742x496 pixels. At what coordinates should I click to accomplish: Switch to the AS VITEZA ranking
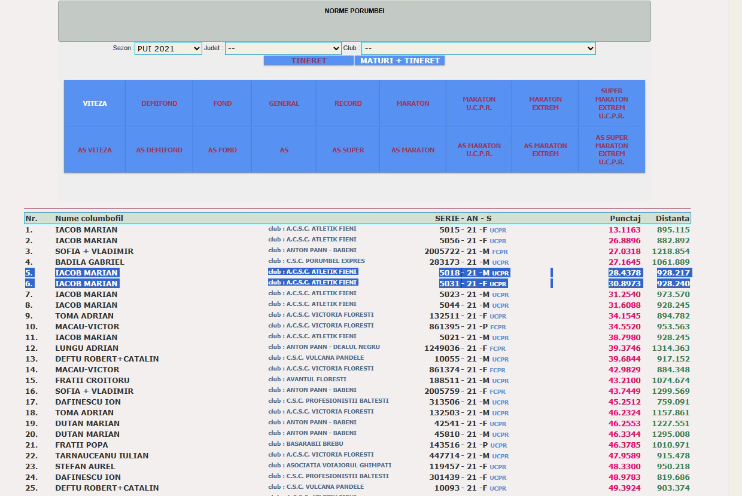point(95,150)
